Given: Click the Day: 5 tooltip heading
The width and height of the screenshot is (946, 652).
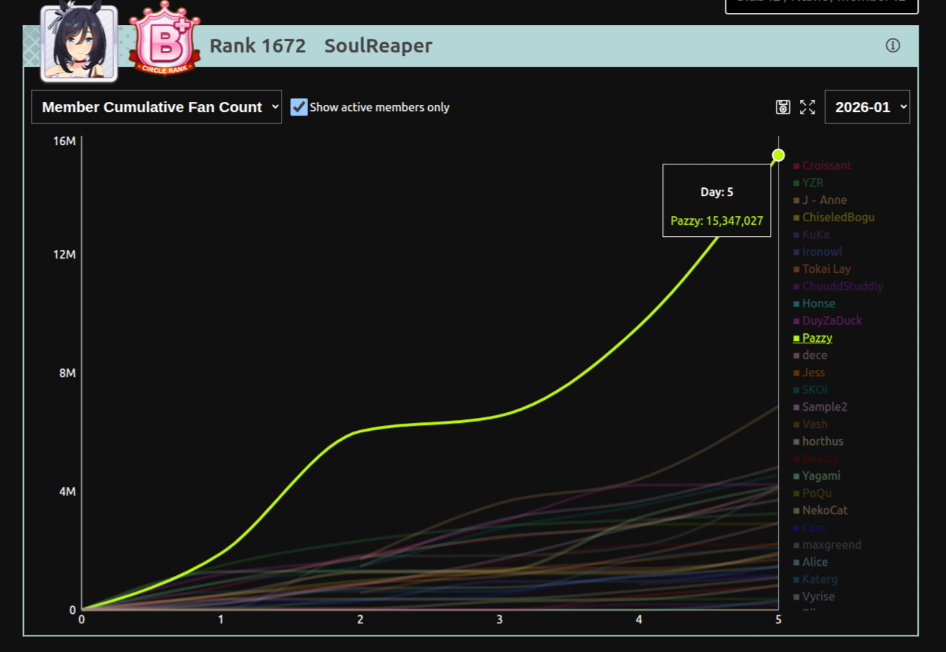Looking at the screenshot, I should [717, 192].
